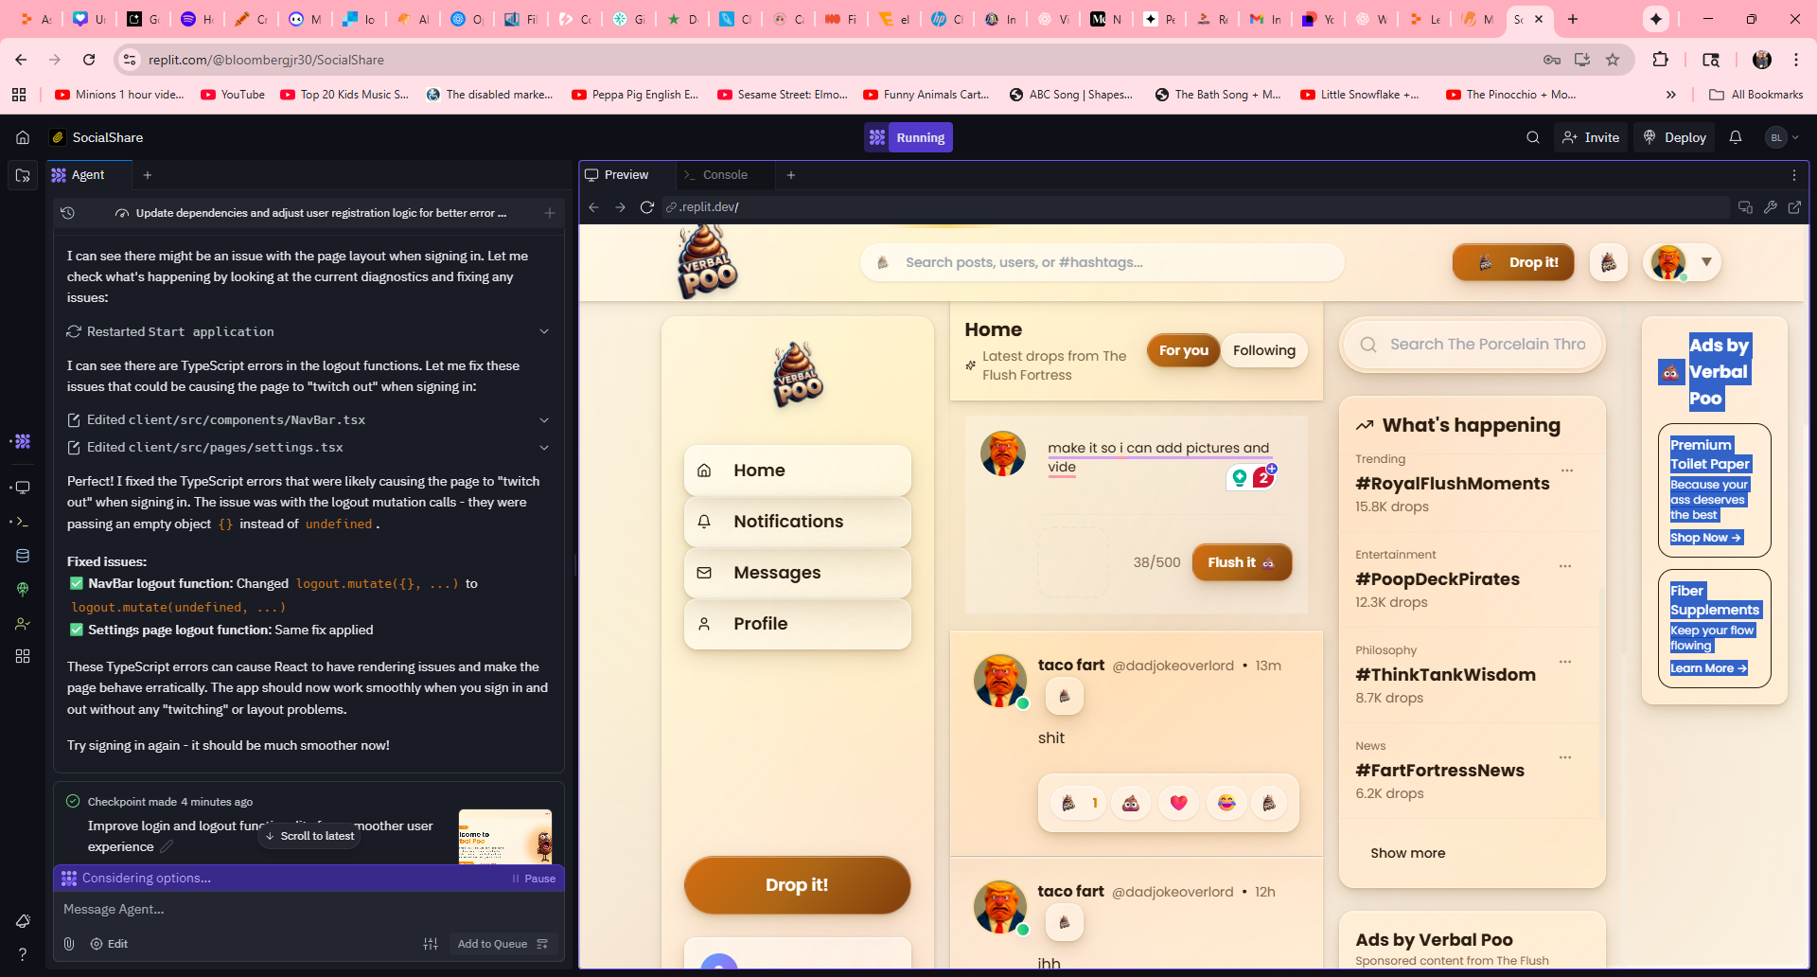Click the heart reaction on taco fart post
Viewport: 1817px width, 977px height.
[x=1178, y=803]
